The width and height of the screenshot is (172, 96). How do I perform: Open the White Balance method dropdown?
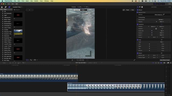tap(159, 15)
